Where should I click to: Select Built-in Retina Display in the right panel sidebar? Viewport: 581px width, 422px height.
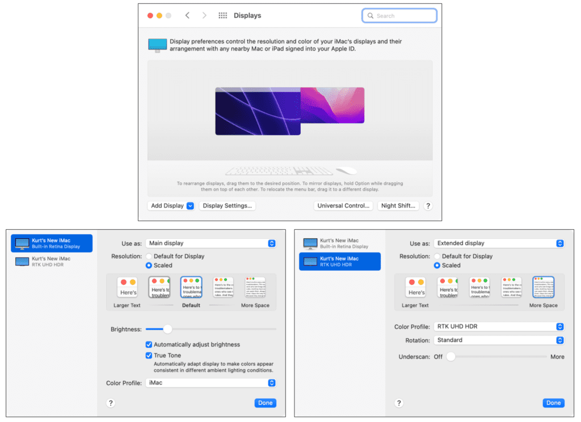pos(340,243)
